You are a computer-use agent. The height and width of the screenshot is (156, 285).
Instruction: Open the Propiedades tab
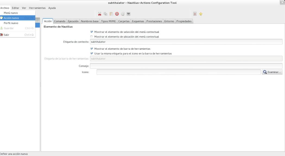pyautogui.click(x=184, y=21)
